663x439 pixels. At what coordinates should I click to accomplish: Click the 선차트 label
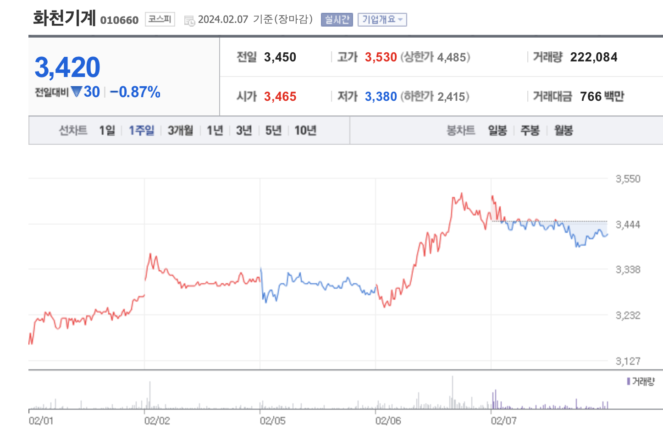click(73, 131)
